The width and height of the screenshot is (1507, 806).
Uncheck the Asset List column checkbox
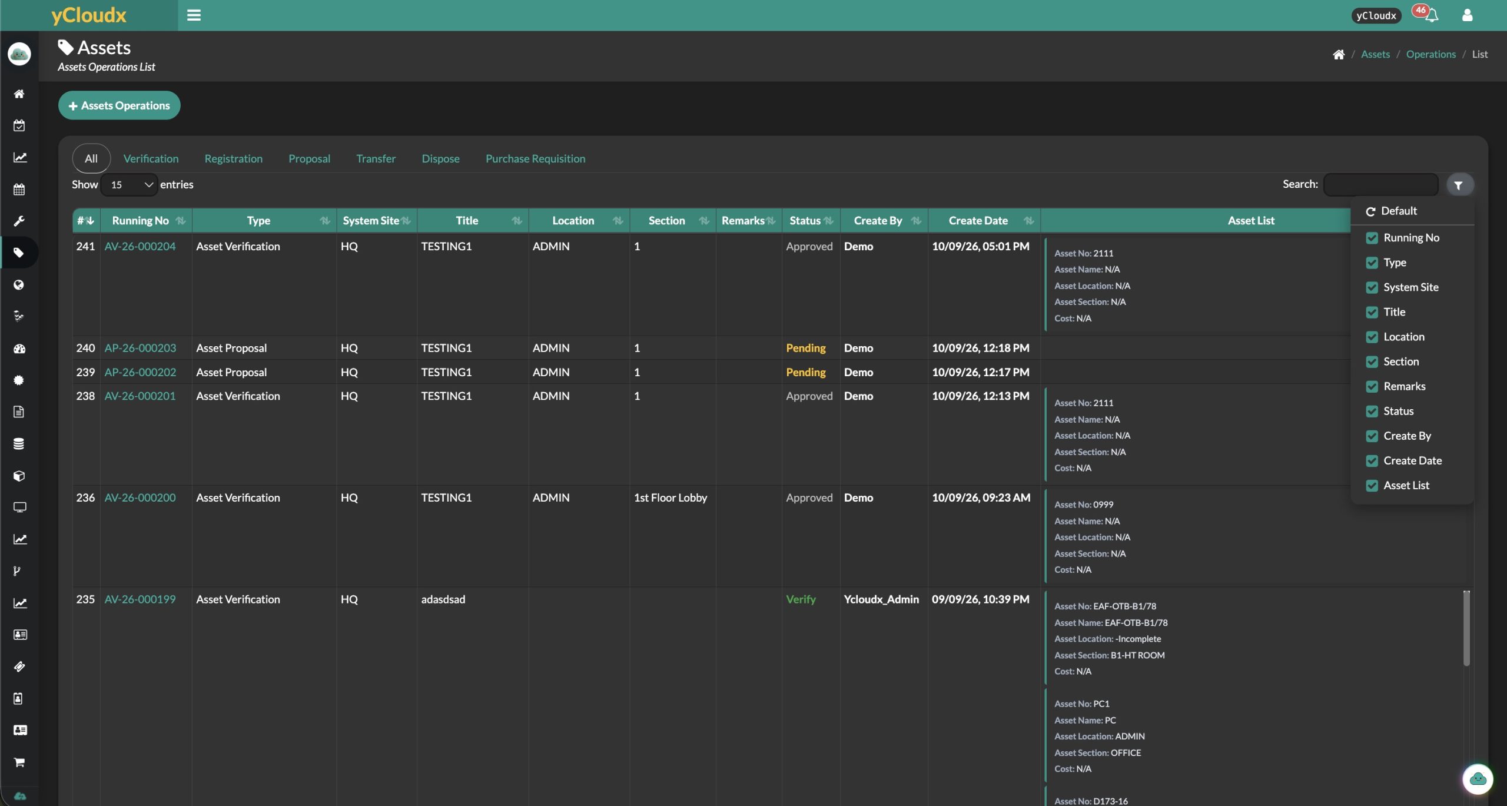point(1372,485)
